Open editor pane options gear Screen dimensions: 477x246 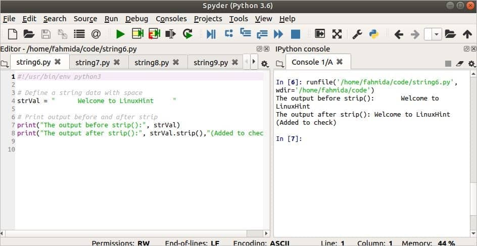tap(265, 64)
